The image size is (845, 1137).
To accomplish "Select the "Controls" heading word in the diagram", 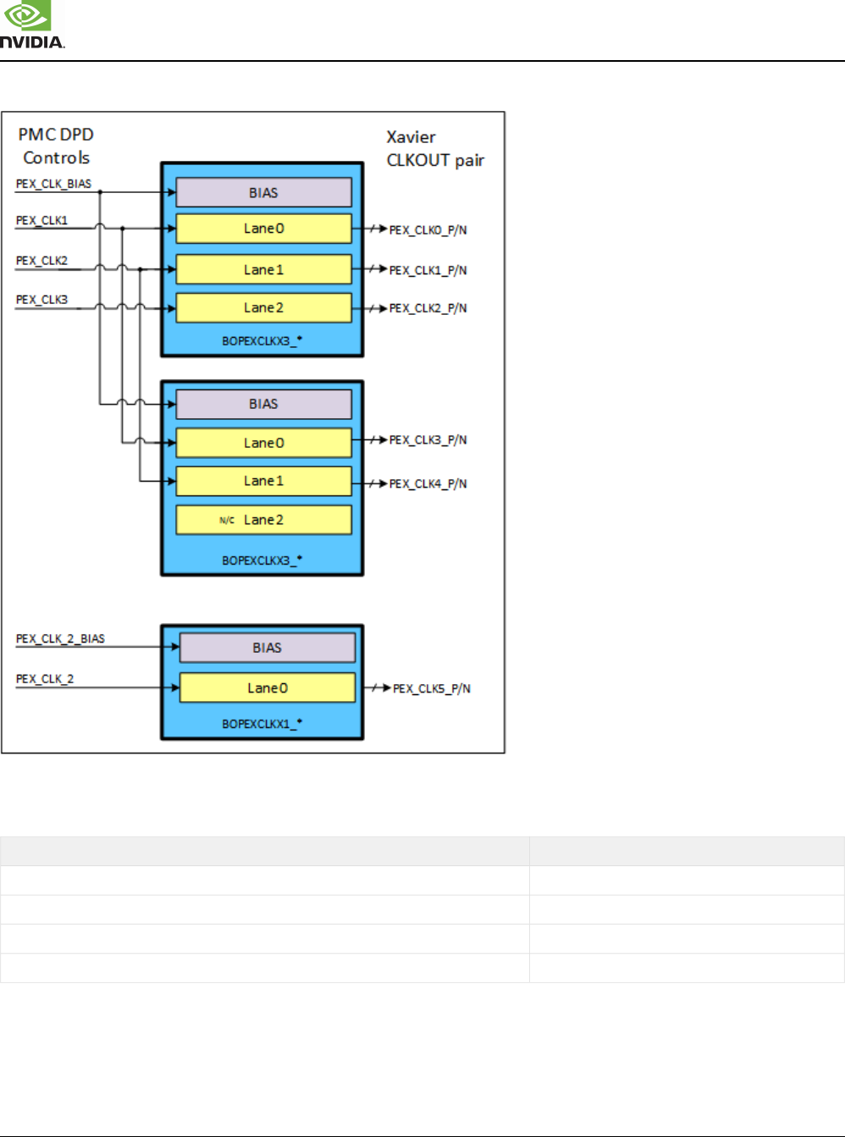I will click(x=56, y=157).
